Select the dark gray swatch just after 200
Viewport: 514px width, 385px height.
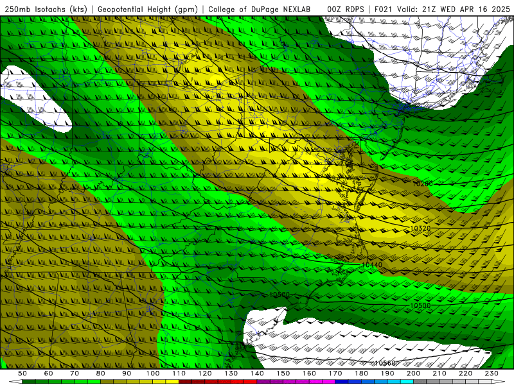tap(420, 382)
